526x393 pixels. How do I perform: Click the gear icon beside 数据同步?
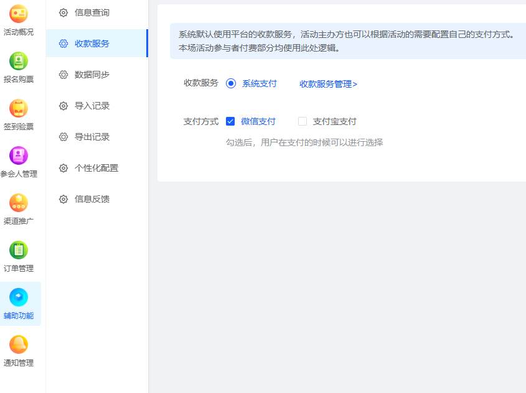coord(63,75)
